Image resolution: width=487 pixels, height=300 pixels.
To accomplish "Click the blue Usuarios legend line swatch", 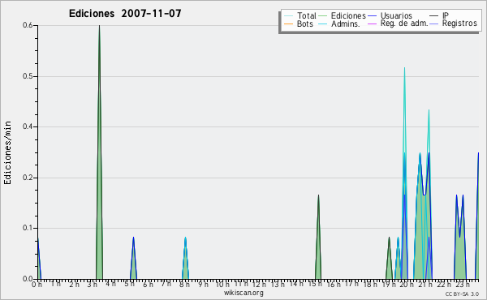I will pyautogui.click(x=372, y=16).
